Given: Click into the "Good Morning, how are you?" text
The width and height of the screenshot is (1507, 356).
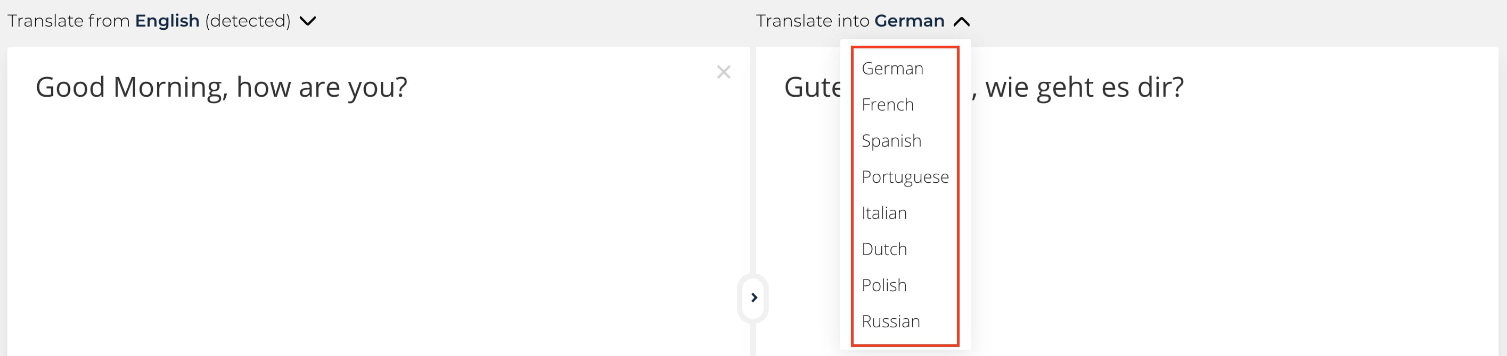Looking at the screenshot, I should 221,88.
